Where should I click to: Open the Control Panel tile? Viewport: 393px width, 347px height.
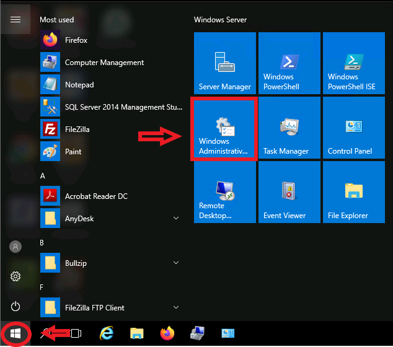tap(354, 128)
